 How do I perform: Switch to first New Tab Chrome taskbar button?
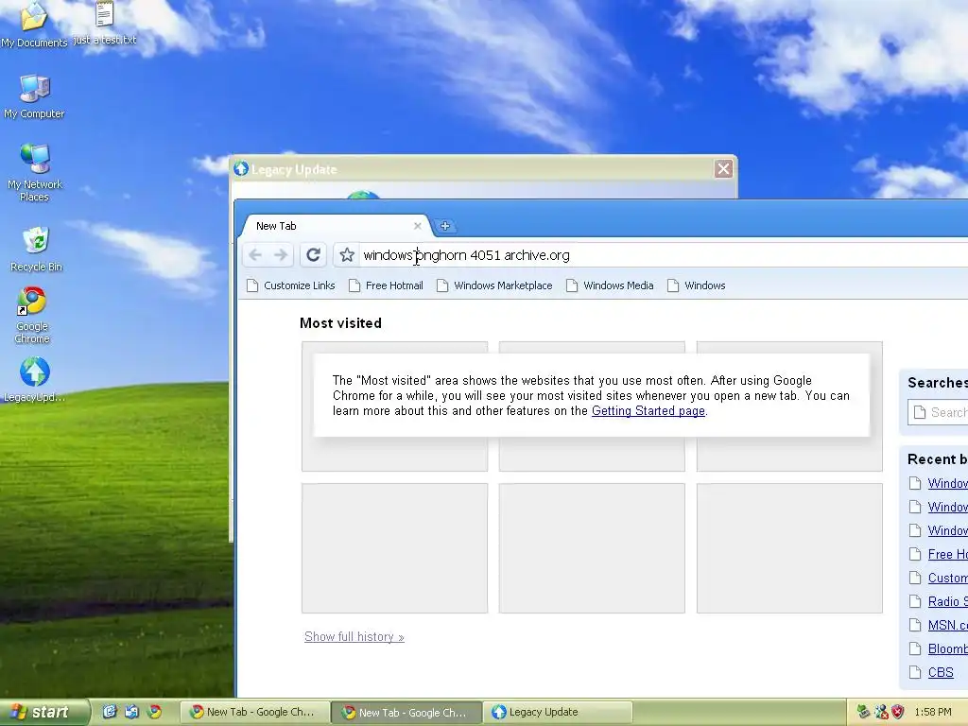tap(254, 712)
